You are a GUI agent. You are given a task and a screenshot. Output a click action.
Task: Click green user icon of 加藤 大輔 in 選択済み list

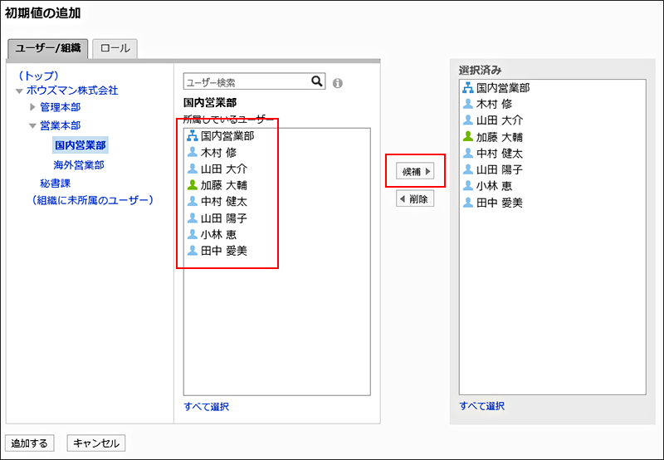point(468,137)
